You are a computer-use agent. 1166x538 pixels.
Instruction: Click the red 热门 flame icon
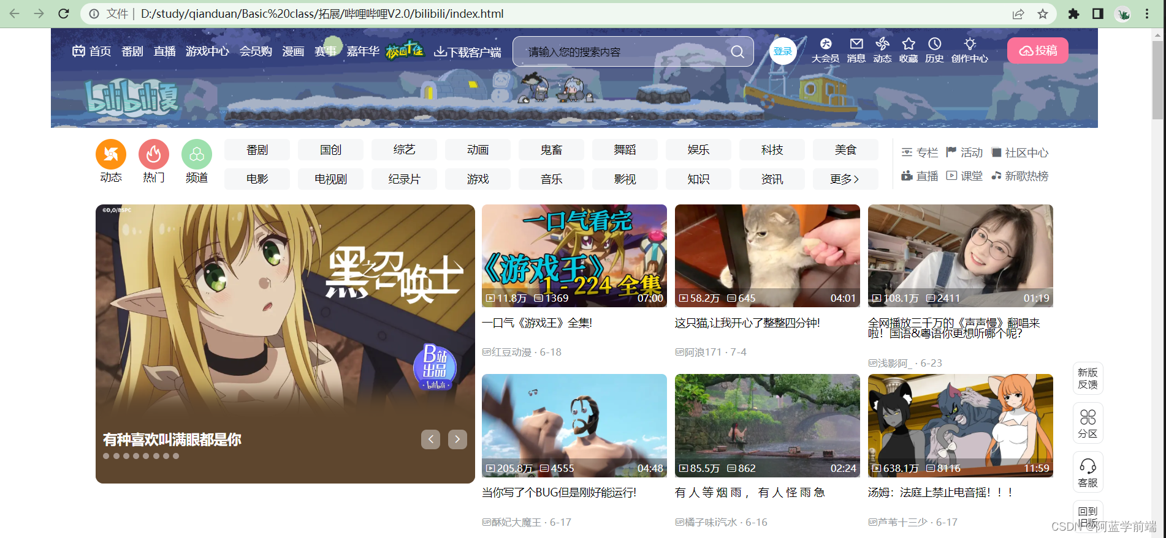154,154
